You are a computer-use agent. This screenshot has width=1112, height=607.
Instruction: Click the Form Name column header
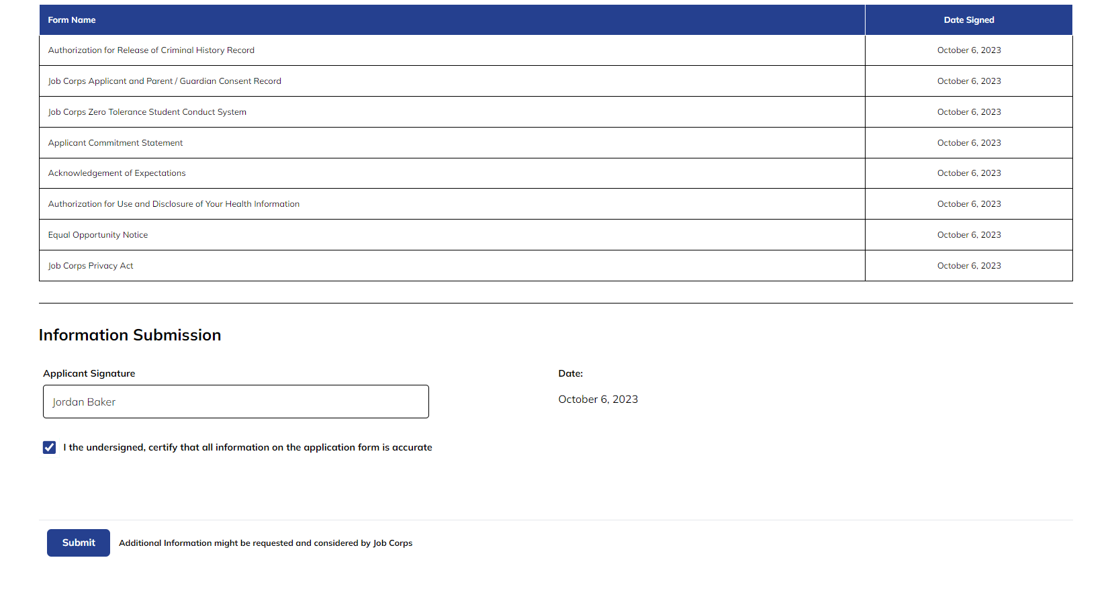point(71,19)
